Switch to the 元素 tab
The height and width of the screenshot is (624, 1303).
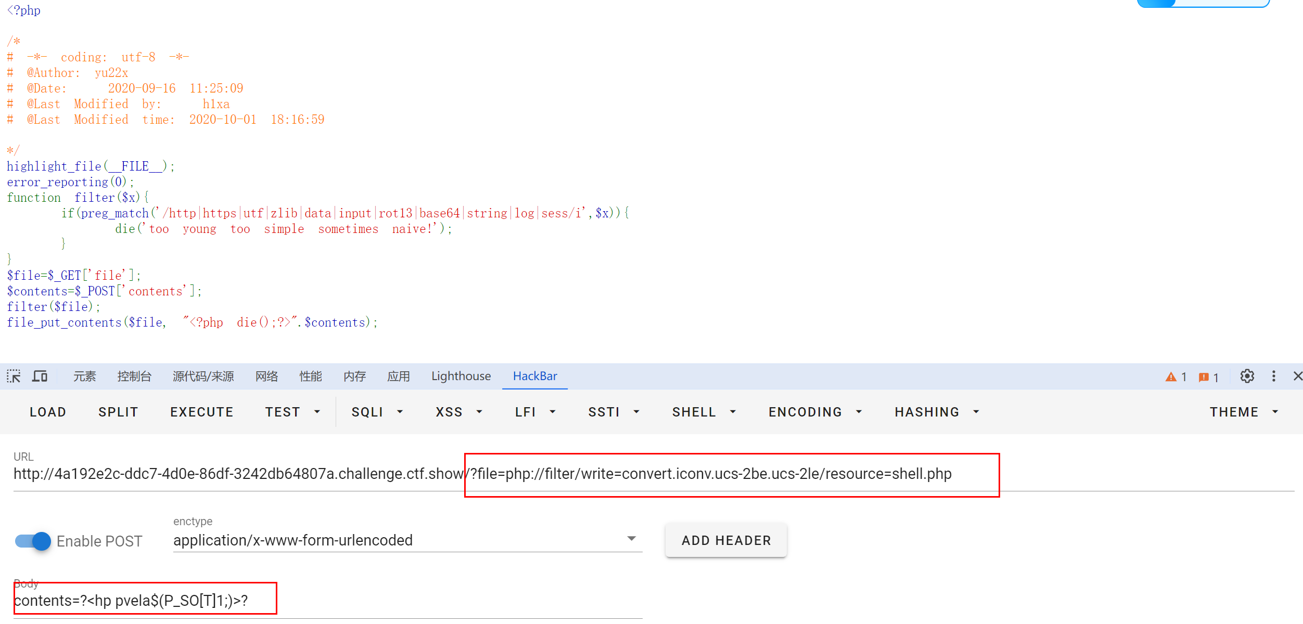(84, 376)
